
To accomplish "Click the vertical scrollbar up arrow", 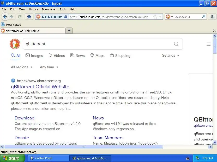I will (x=215, y=36).
